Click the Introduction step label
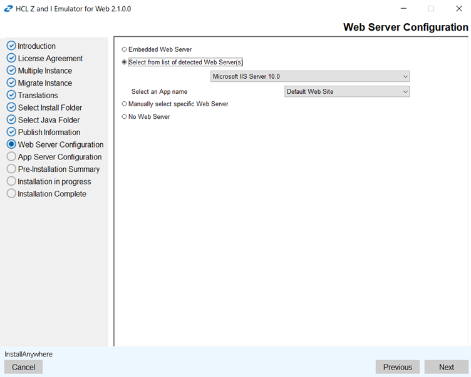This screenshot has width=471, height=377. point(37,46)
